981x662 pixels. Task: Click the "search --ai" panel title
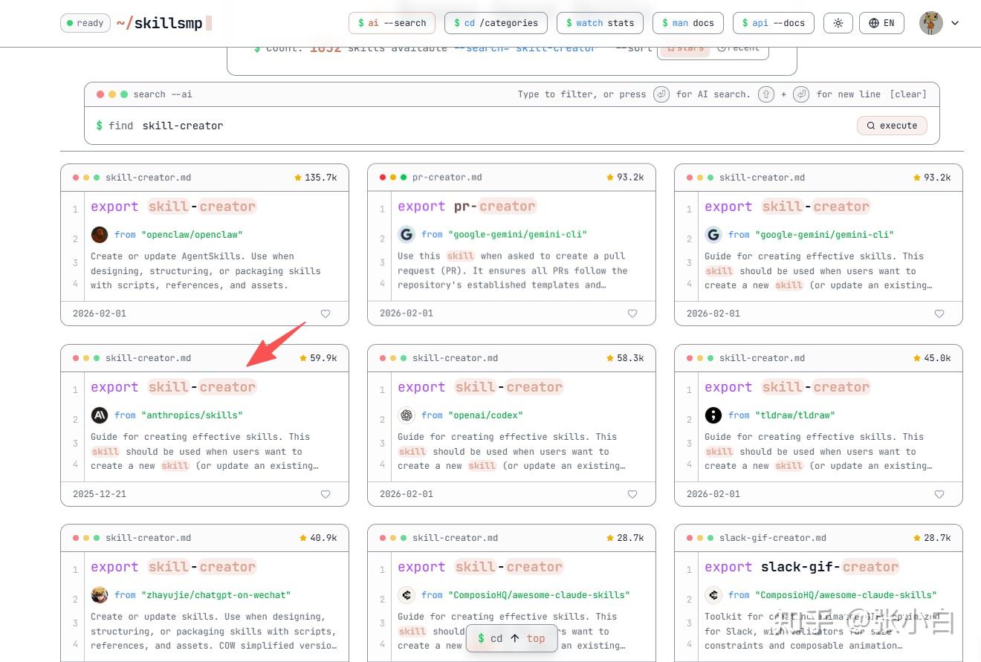coord(163,94)
